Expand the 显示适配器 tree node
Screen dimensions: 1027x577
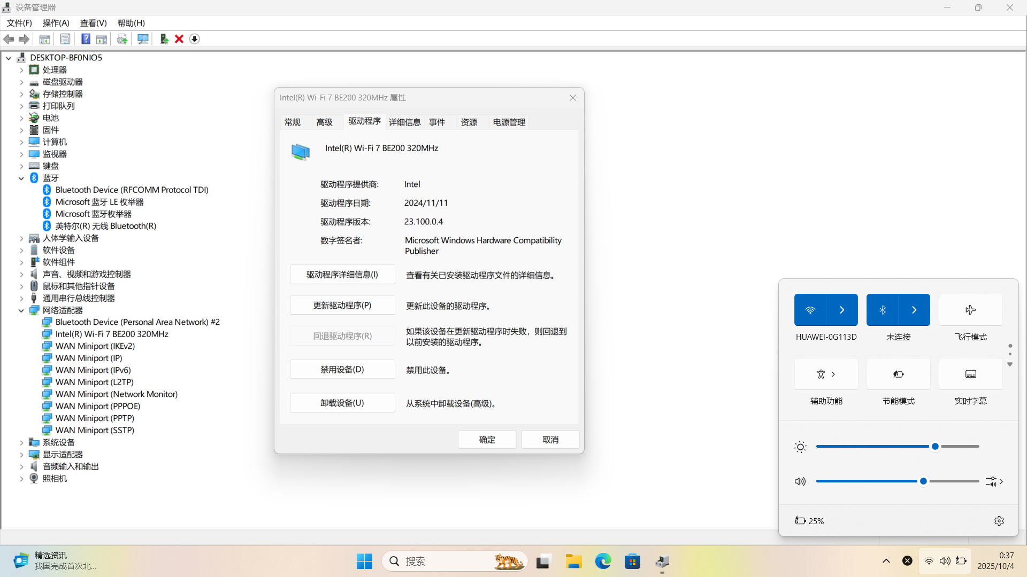[x=21, y=455]
